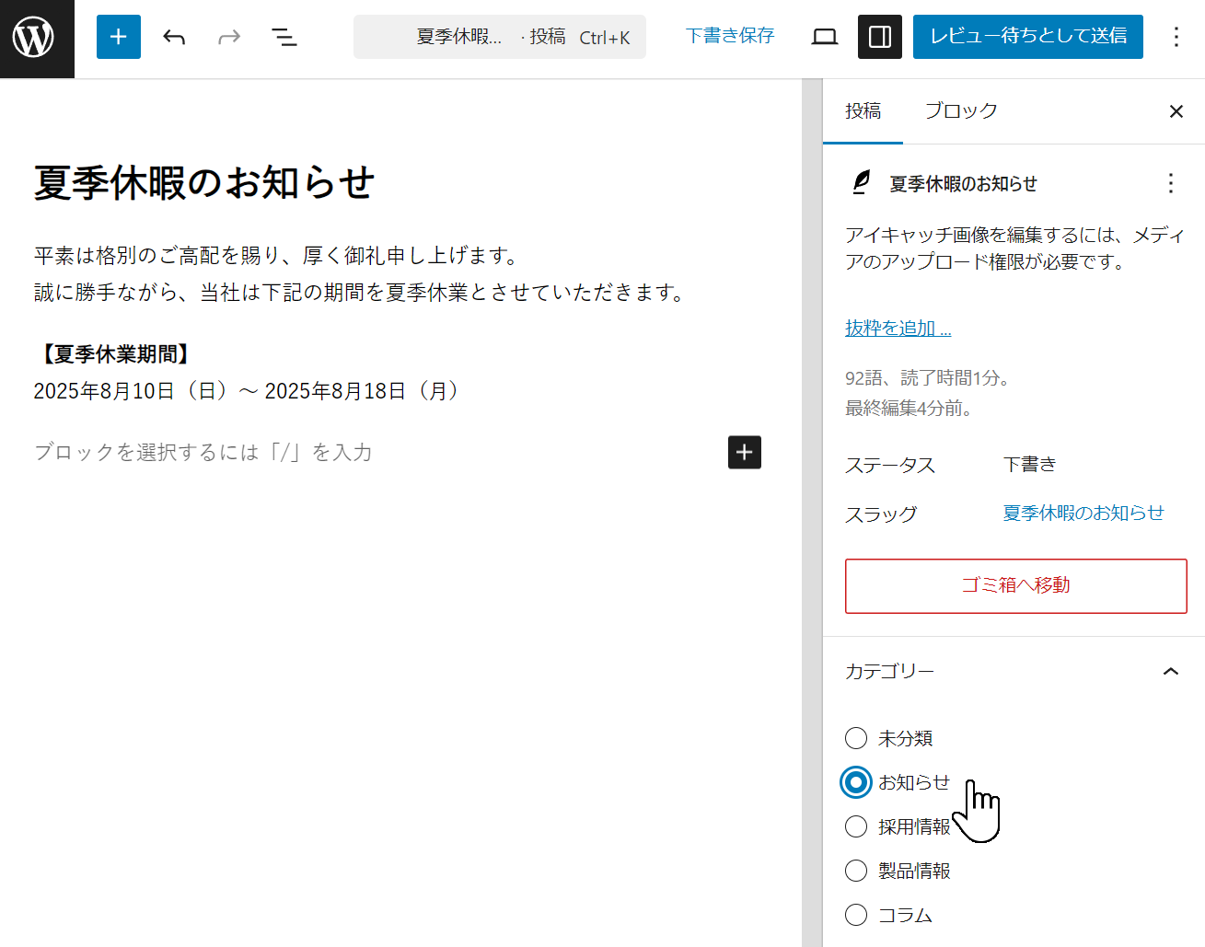Screen dimensions: 1205x947
Task: Select the 未分類 category radio button
Action: coord(856,738)
